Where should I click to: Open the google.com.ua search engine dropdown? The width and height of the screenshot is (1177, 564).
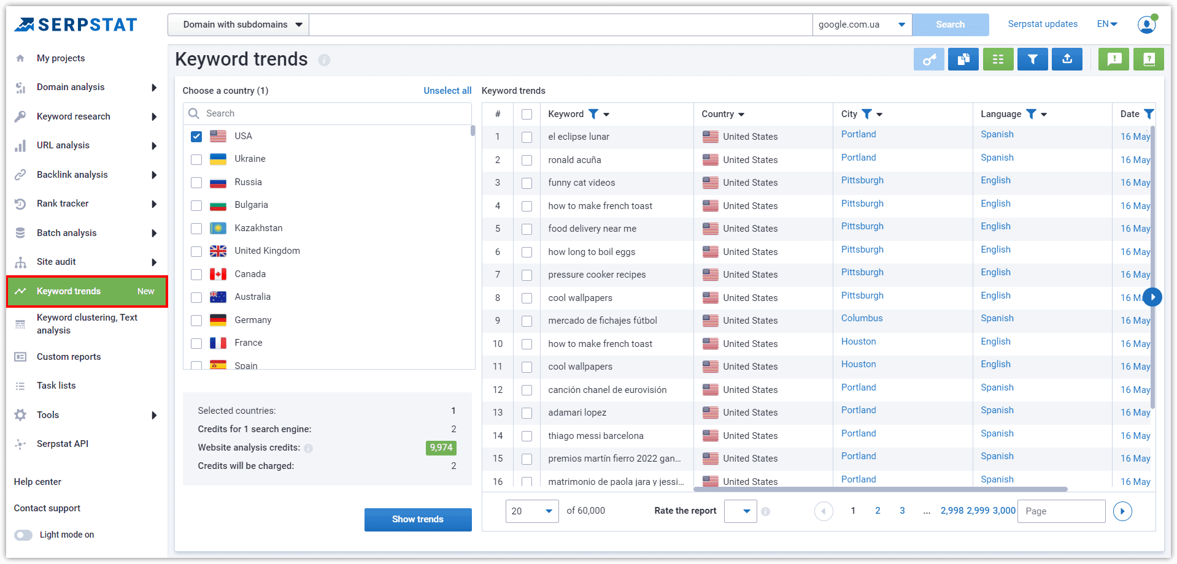point(862,25)
